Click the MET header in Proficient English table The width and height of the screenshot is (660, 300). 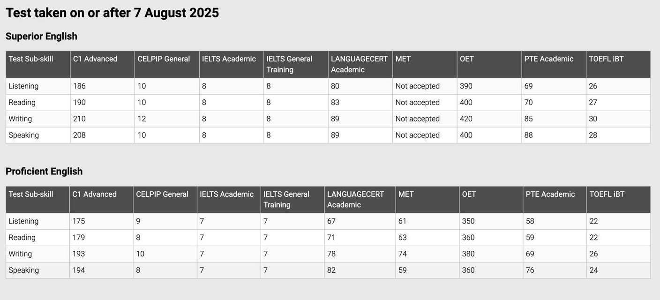(406, 194)
